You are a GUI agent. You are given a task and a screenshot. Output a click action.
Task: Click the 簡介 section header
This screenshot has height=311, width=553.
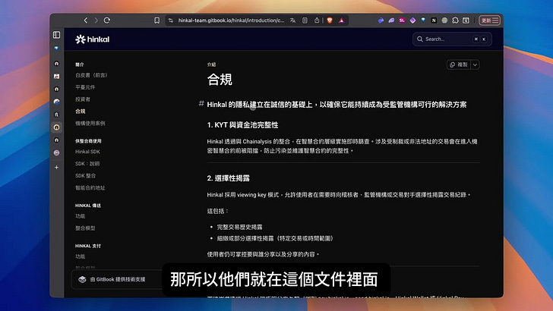point(79,64)
